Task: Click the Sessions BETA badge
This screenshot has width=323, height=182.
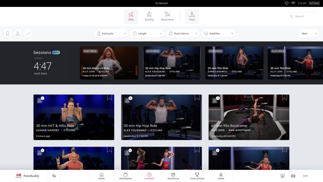Action: click(56, 52)
